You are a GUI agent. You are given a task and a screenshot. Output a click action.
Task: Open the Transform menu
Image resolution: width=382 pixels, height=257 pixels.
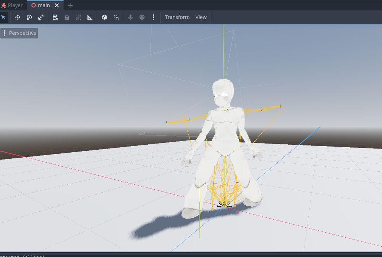tap(177, 17)
